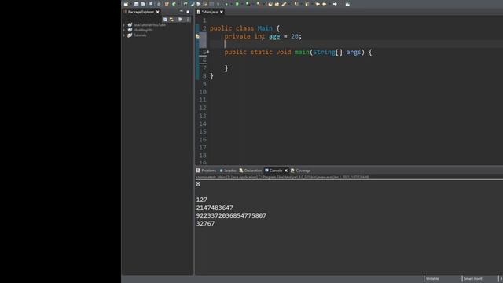Click the value '20' in the code
The image size is (503, 283).
pyautogui.click(x=295, y=36)
